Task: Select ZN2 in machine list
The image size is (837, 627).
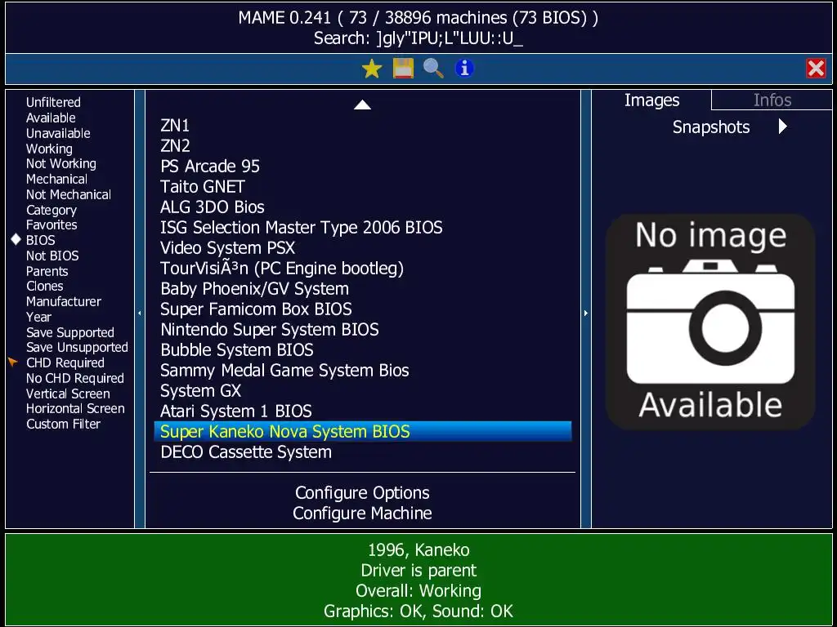Action: (x=362, y=146)
